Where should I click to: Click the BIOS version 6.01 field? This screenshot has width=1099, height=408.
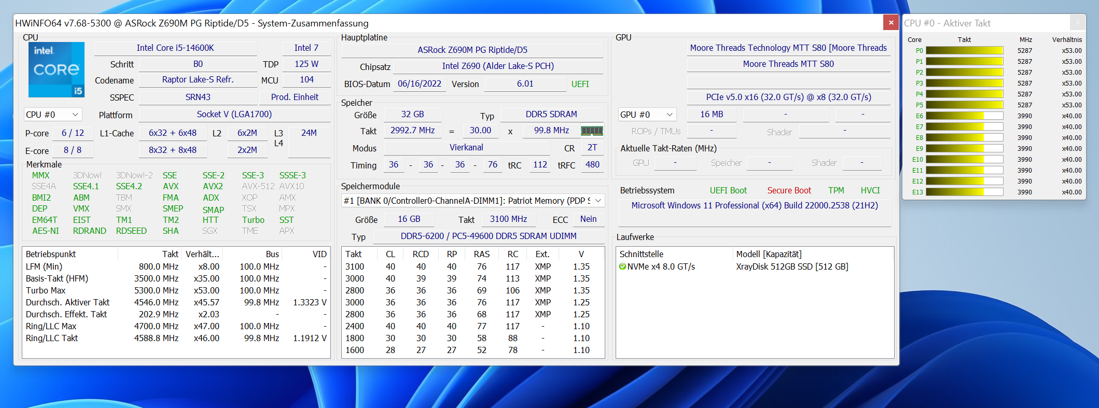click(525, 84)
